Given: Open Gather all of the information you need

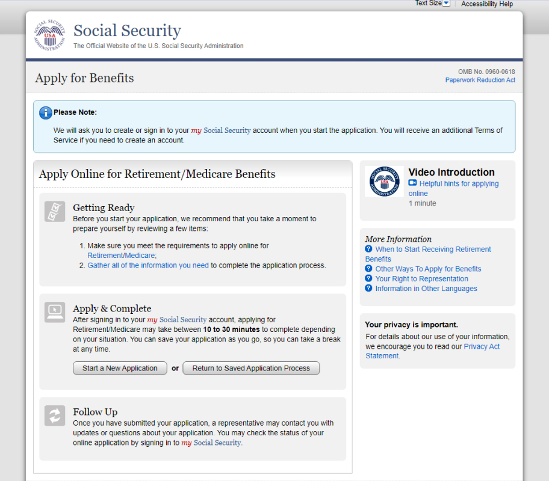Looking at the screenshot, I should [148, 265].
